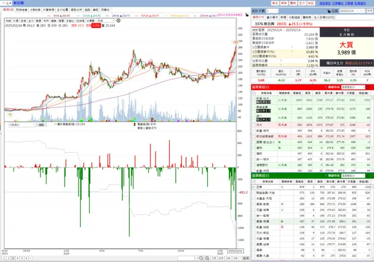Screen dimensions: 374x262
Task: Click the 今天 button
Action: tap(370, 11)
